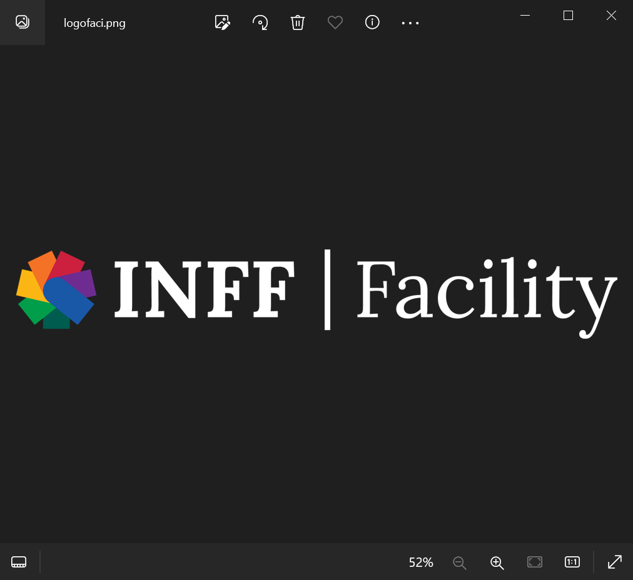
Task: Show actual size with the 1:1 icon
Action: point(572,562)
